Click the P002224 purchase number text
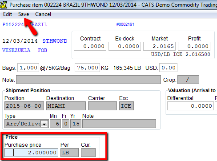Viewport: 217px width, 161px height. click(13, 24)
